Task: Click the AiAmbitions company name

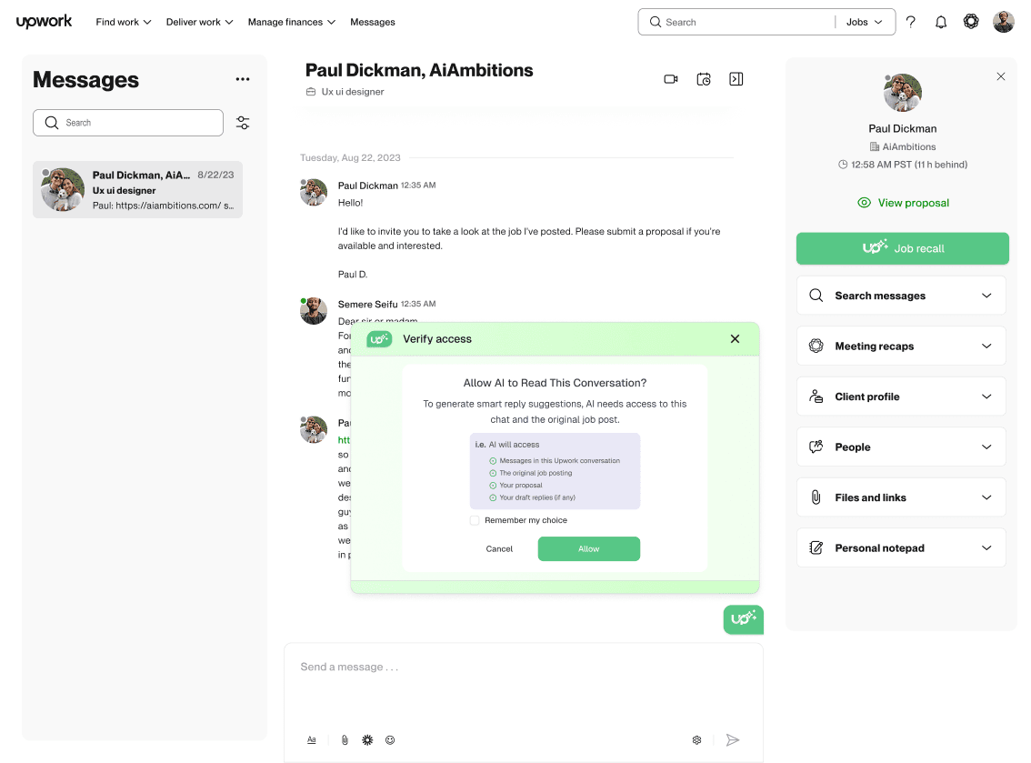Action: click(908, 146)
